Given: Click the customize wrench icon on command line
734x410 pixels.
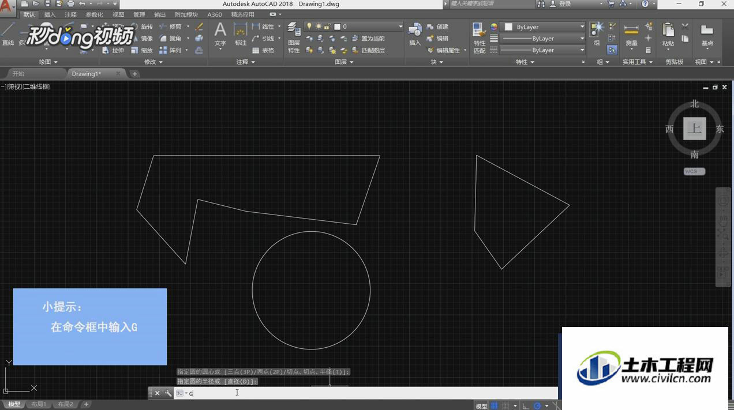Looking at the screenshot, I should click(x=168, y=393).
